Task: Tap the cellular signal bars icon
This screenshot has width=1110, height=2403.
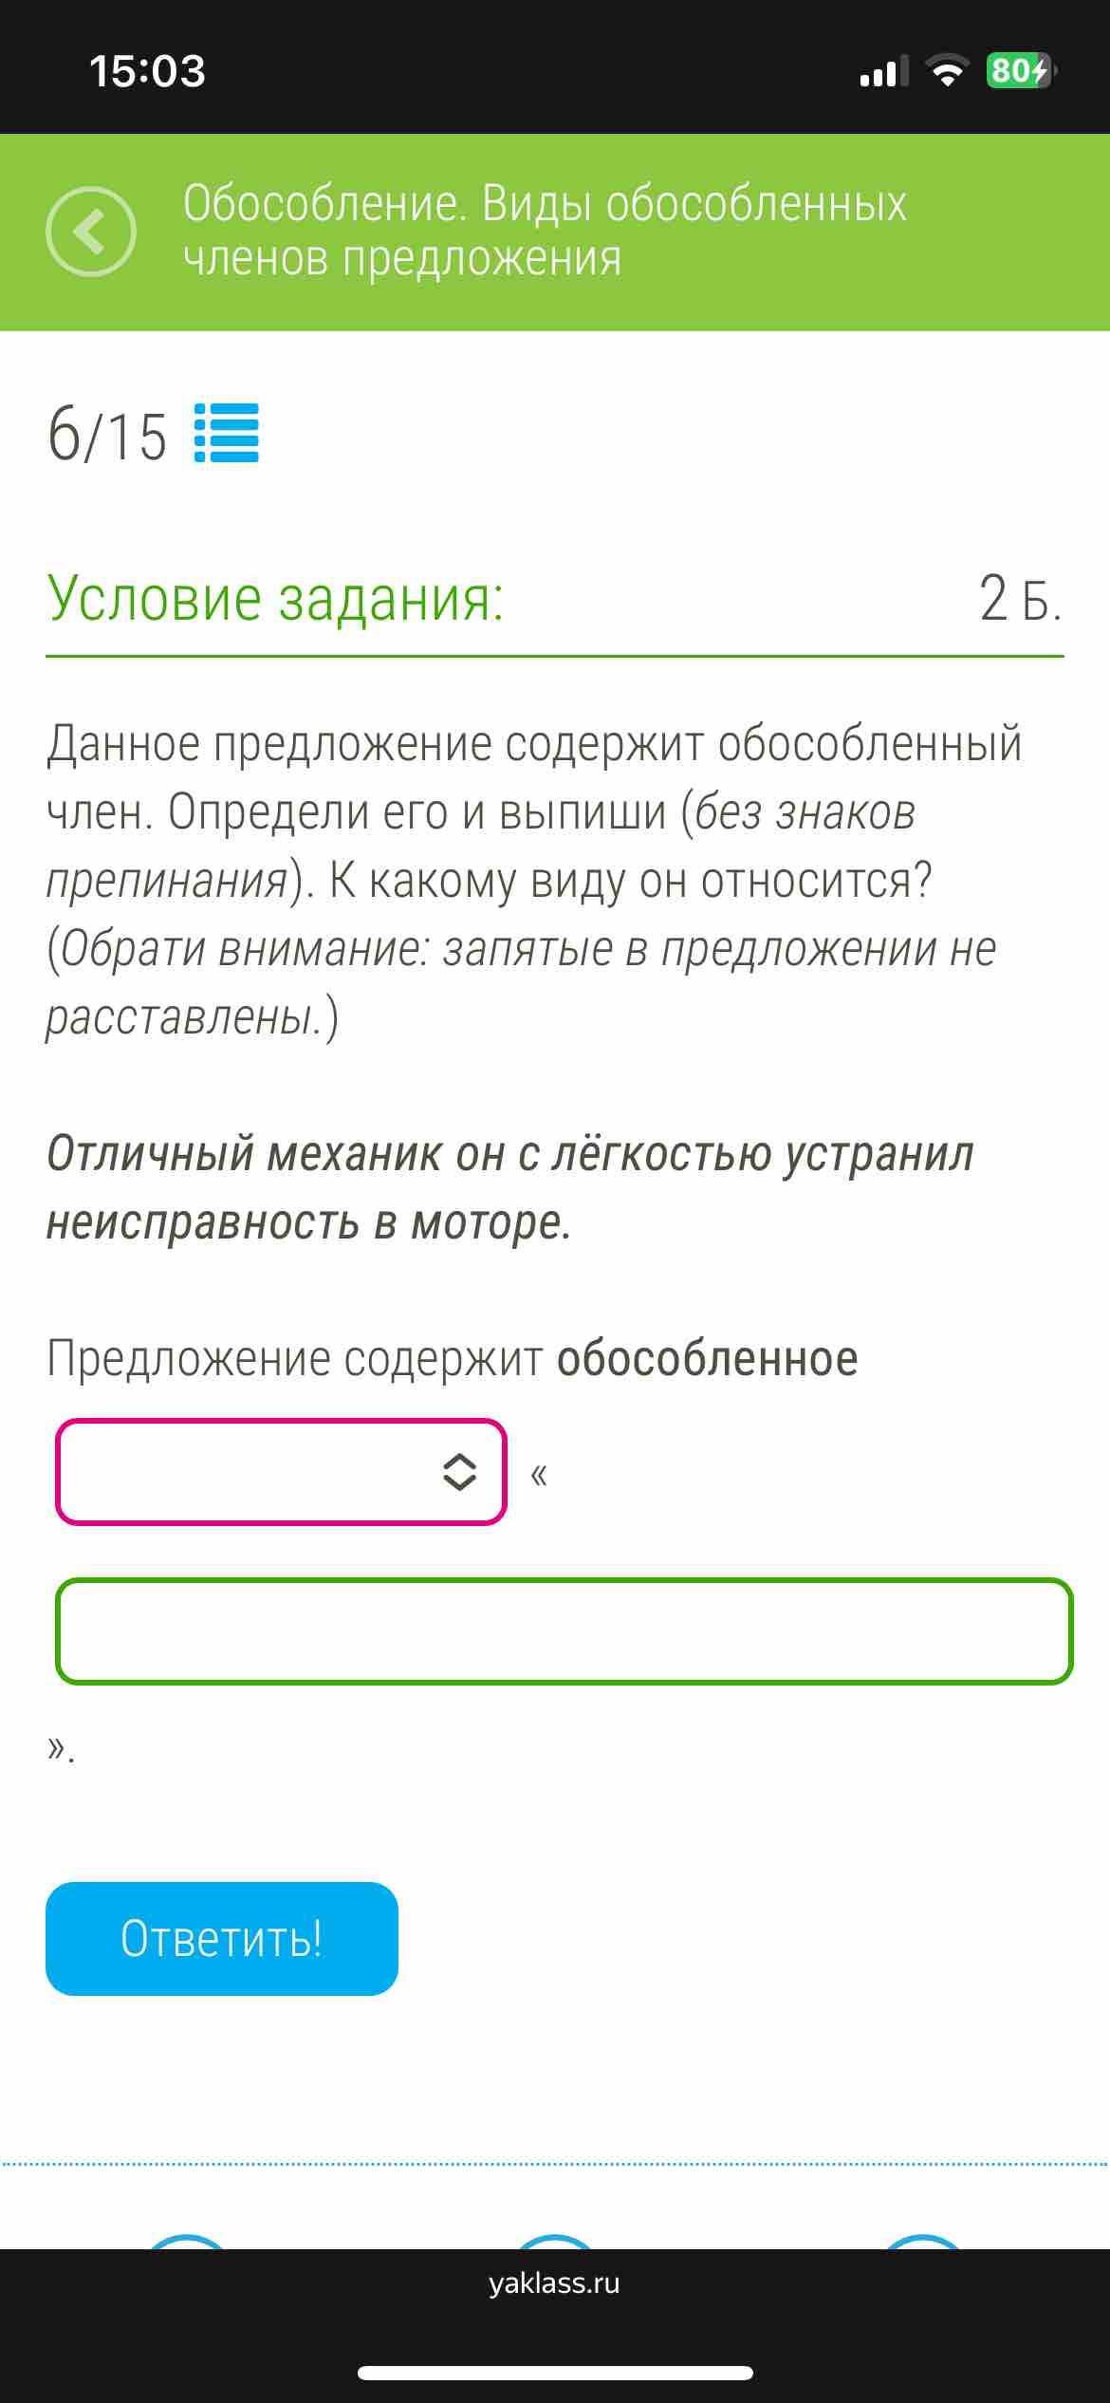Action: point(883,71)
